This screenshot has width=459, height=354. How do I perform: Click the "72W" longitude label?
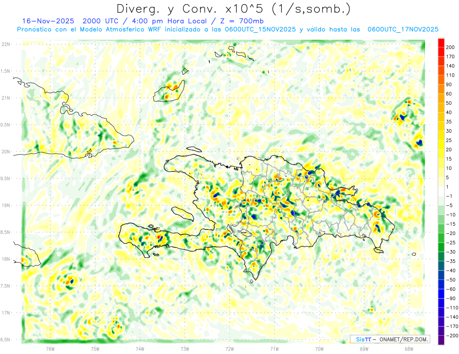[x=229, y=349]
